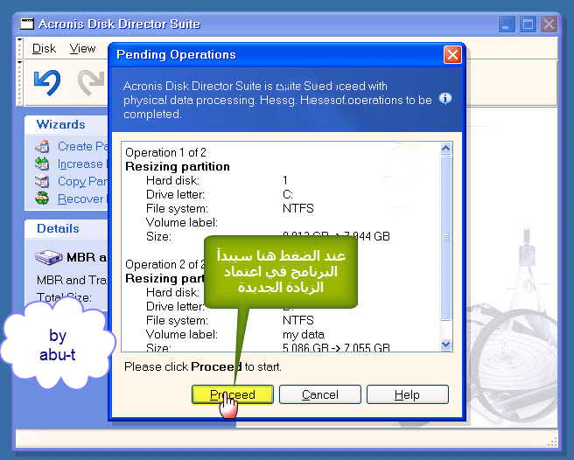Click the Increase free space wizard icon
The height and width of the screenshot is (460, 574).
point(42,164)
